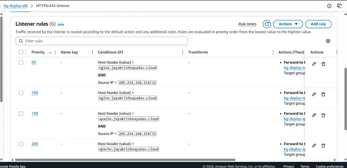347x168 pixels.
Task: Open the Rule limits link
Action: coord(247,24)
